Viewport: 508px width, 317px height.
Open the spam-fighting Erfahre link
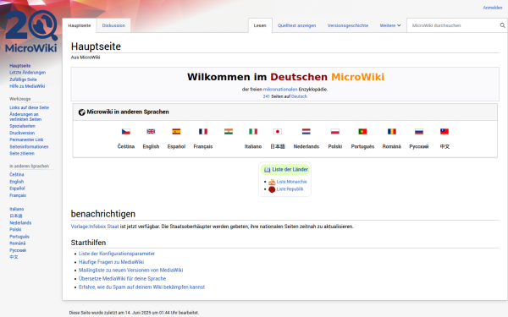coord(141,287)
